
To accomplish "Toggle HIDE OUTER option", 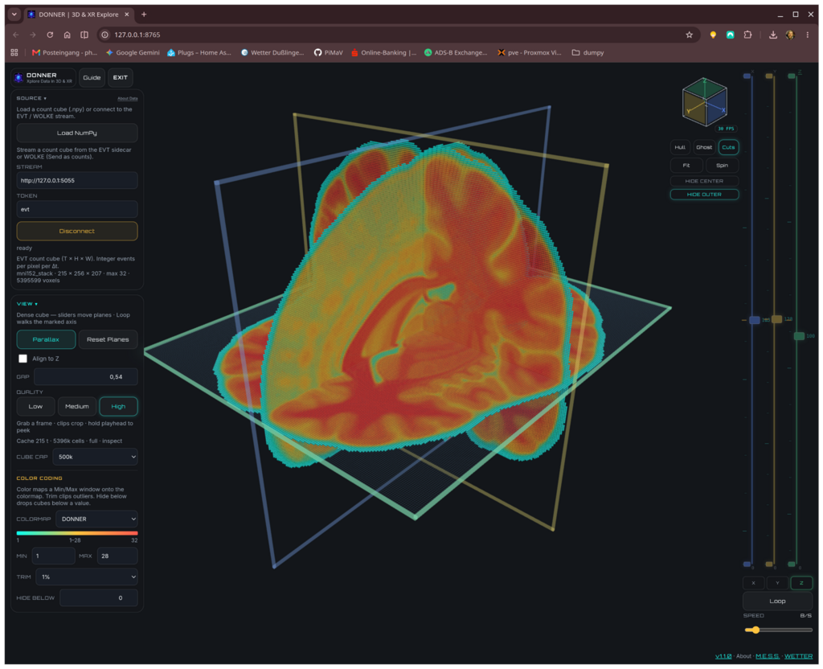I will (x=704, y=195).
